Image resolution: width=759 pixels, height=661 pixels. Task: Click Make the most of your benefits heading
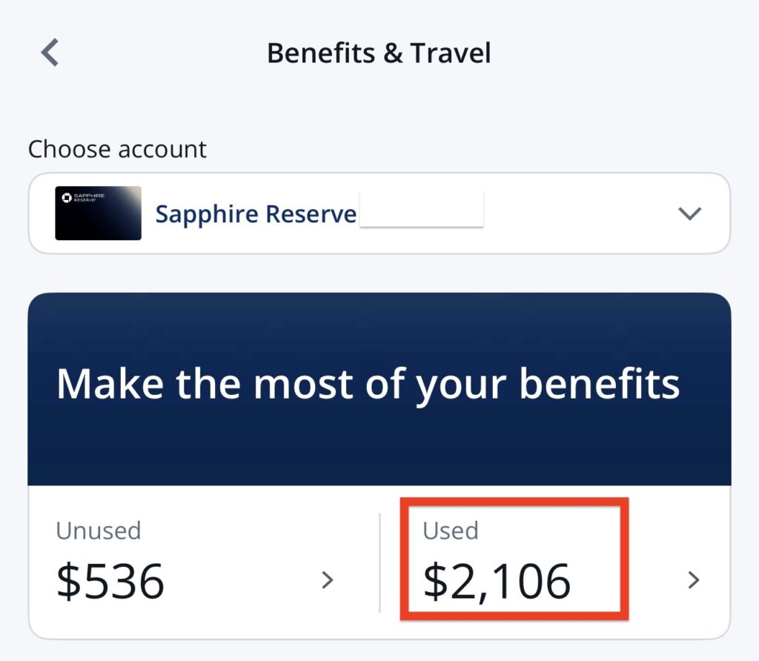[x=368, y=385]
